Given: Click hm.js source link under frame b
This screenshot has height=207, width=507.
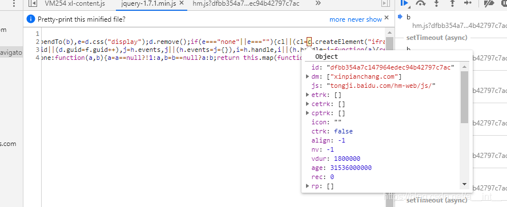Looking at the screenshot, I should click(459, 26).
